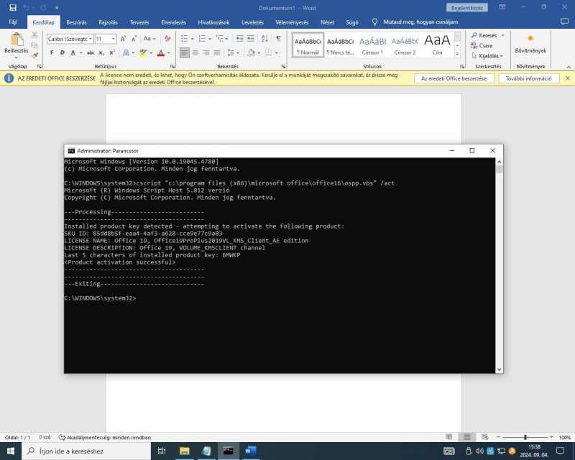Viewport: 575px width, 460px height.
Task: Open Task View on the taskbar
Action: point(161,451)
